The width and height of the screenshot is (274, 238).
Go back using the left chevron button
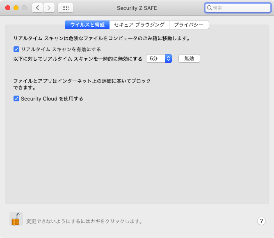point(38,8)
